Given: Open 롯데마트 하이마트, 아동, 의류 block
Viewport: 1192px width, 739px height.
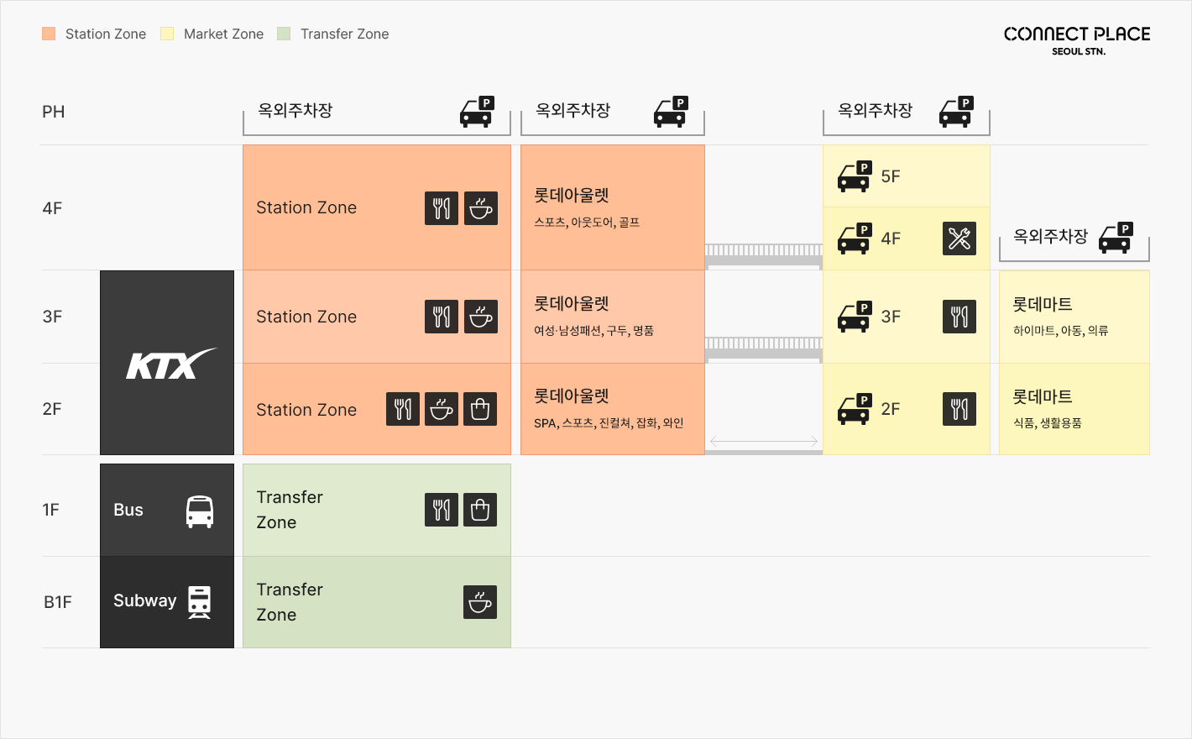Looking at the screenshot, I should 1074,317.
